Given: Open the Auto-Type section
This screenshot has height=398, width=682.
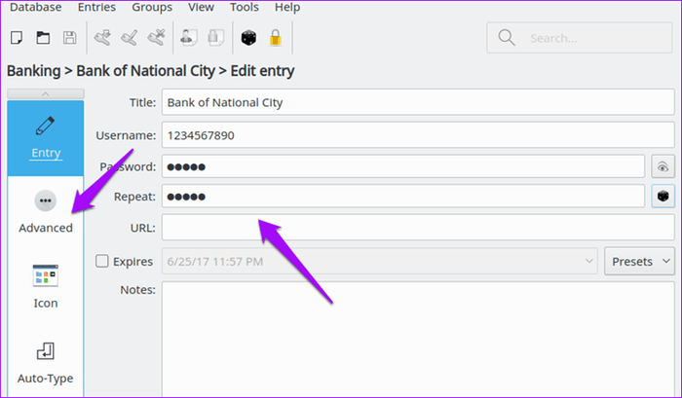Looking at the screenshot, I should (46, 363).
